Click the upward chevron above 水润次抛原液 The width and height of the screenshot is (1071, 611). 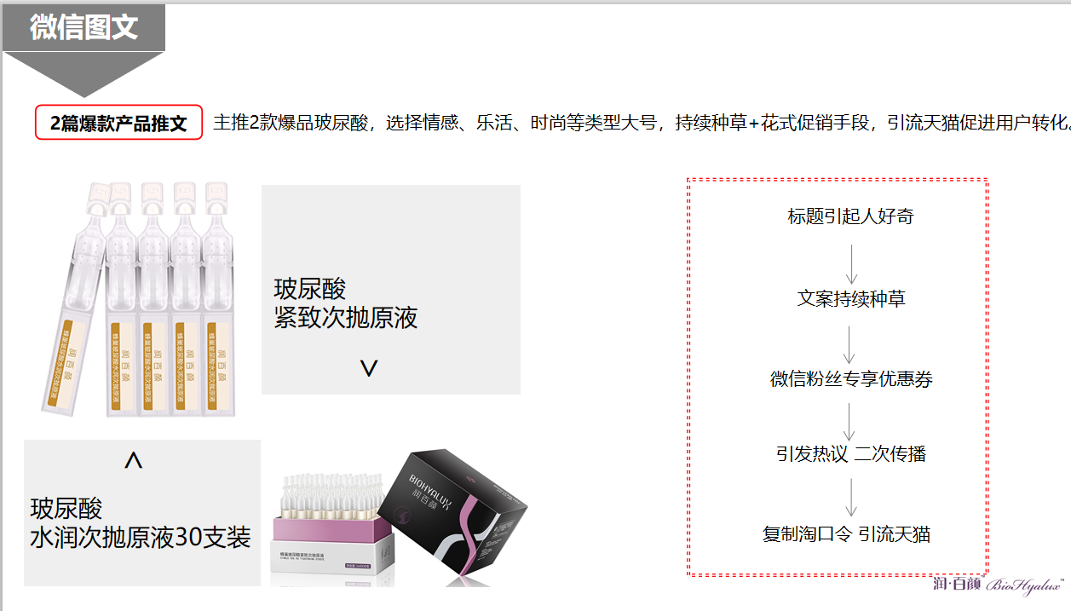(133, 460)
